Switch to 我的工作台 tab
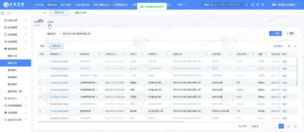Image resolution: width=304 pixels, height=132 pixels. tap(81, 13)
